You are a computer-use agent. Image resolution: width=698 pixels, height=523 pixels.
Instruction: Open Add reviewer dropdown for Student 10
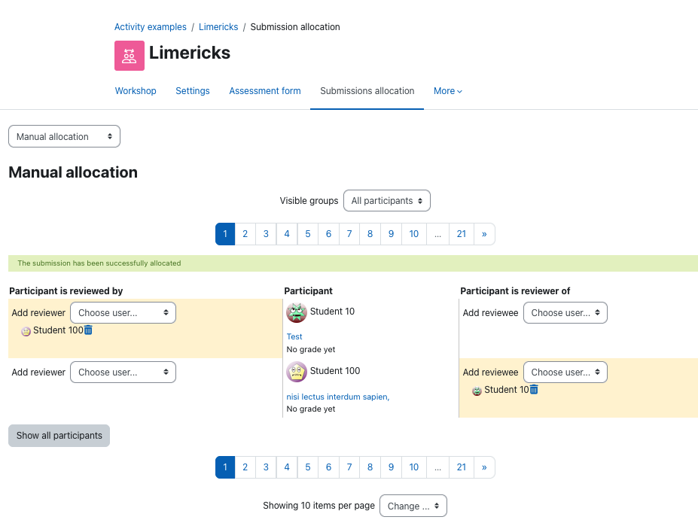tap(123, 312)
